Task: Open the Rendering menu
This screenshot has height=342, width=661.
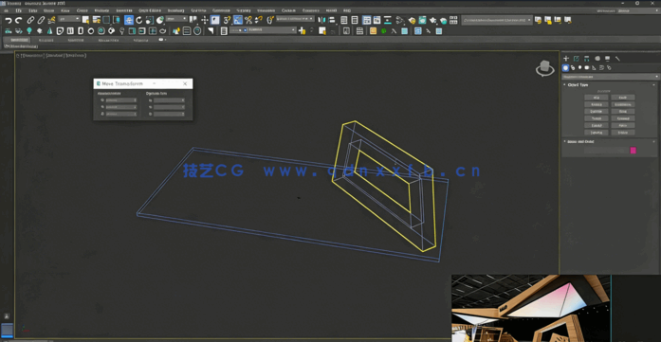Action: (x=175, y=10)
